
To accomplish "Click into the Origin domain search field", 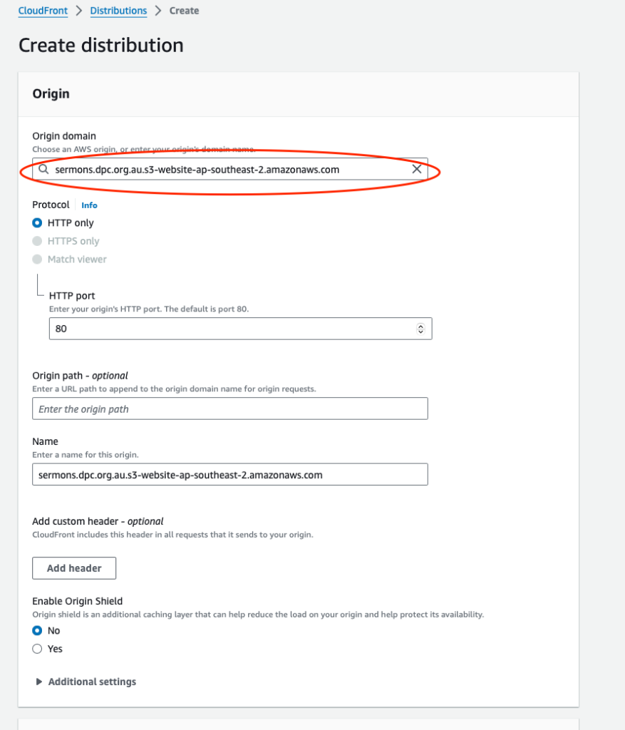I will click(x=230, y=169).
